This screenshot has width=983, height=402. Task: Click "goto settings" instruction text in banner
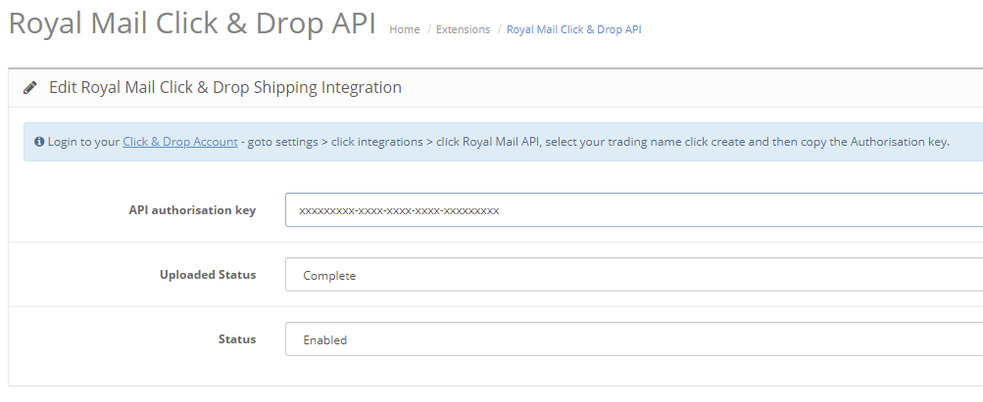click(x=282, y=142)
